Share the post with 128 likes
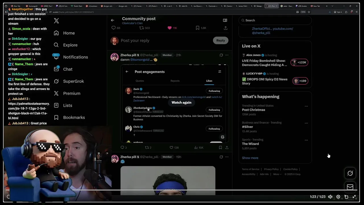364x205 pixels. coord(227,147)
